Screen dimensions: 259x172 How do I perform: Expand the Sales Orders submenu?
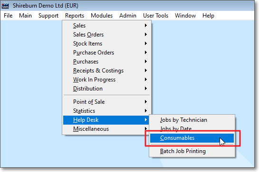[106, 35]
